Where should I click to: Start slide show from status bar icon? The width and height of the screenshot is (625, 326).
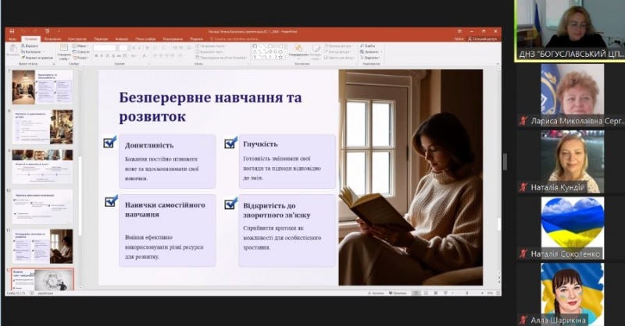(x=445, y=293)
